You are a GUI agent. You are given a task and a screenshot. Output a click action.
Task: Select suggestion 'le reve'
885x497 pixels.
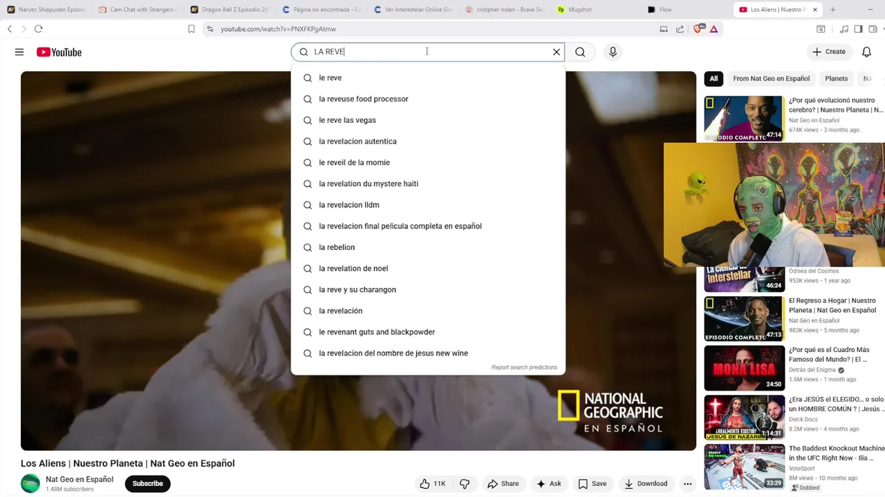click(428, 78)
